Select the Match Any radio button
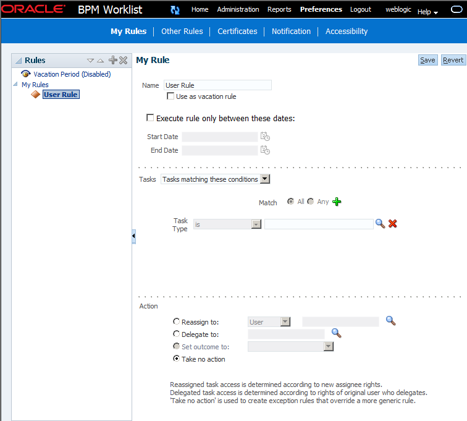This screenshot has height=421, width=467. pos(310,202)
